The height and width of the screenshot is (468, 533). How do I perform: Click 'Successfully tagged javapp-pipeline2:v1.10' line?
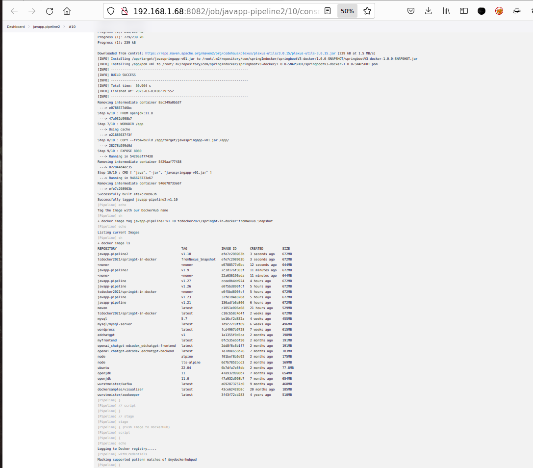pyautogui.click(x=138, y=200)
